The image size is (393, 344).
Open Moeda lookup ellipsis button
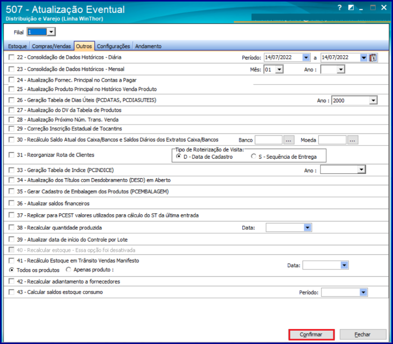click(x=353, y=140)
